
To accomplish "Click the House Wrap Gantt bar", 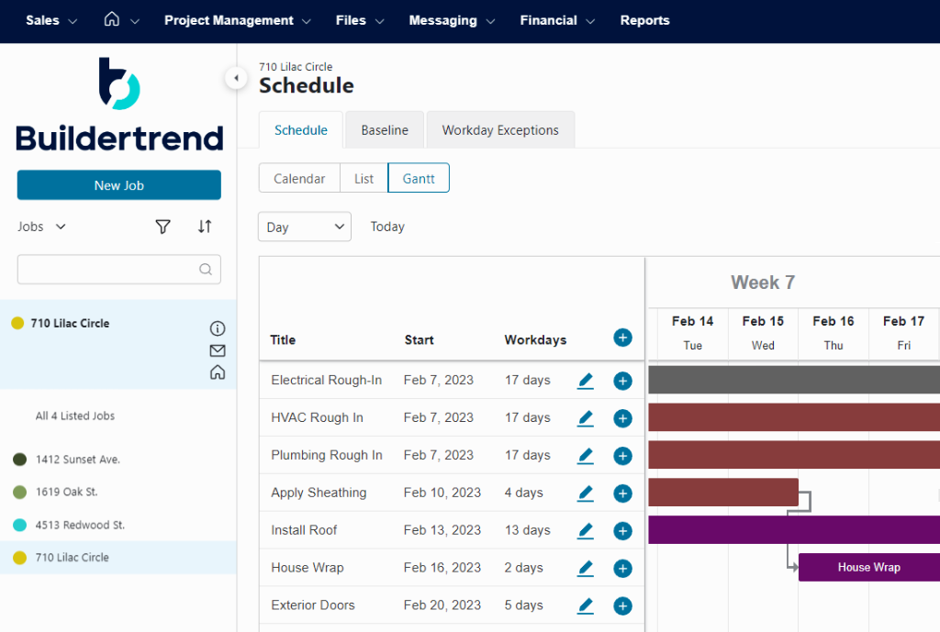I will [x=868, y=567].
